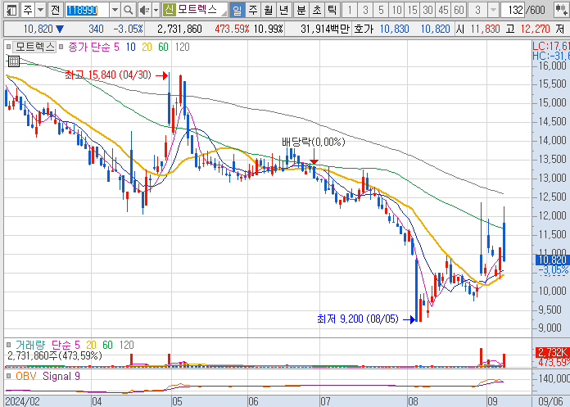The height and width of the screenshot is (407, 570).
Task: Click the current price 10,820 in quote bar
Action: [x=38, y=29]
